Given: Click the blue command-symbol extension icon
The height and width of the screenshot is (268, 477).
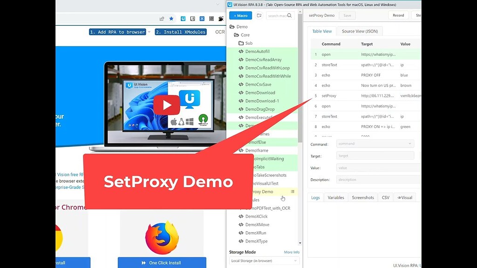Looking at the screenshot, I should [x=202, y=19].
